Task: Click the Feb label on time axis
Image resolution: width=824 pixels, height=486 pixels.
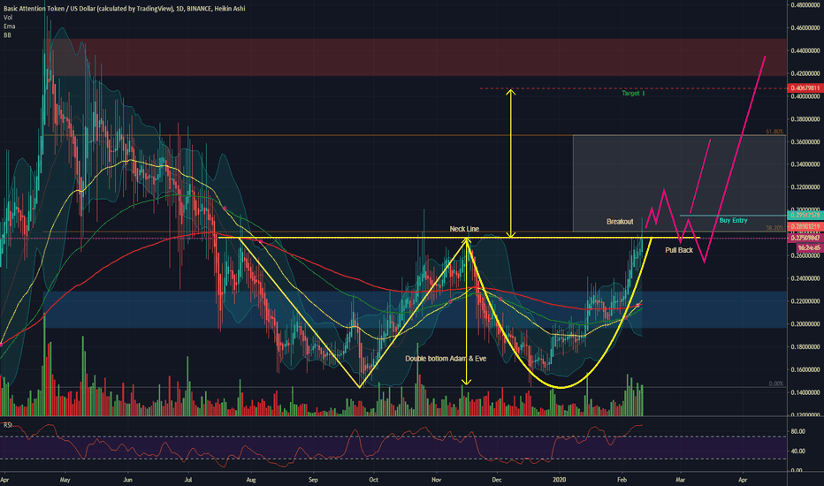Action: coord(622,480)
